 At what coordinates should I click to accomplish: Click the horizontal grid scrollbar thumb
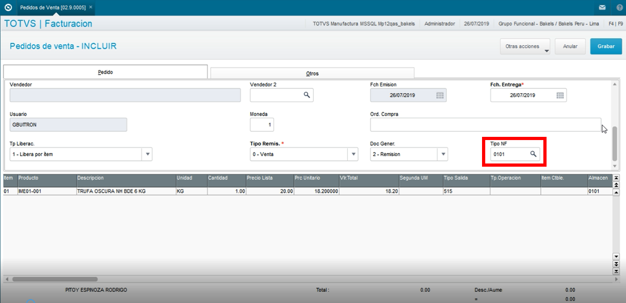click(x=55, y=280)
